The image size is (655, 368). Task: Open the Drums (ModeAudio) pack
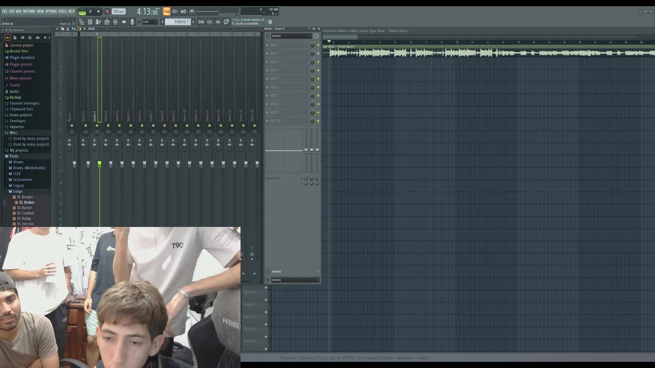pos(29,168)
